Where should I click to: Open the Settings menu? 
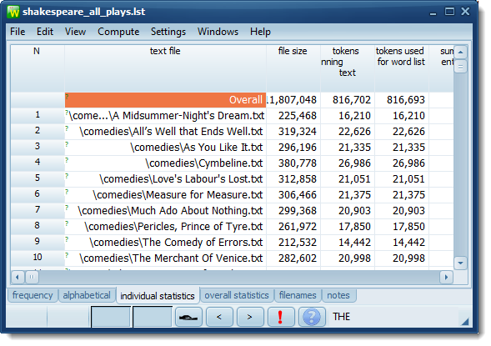tap(168, 32)
